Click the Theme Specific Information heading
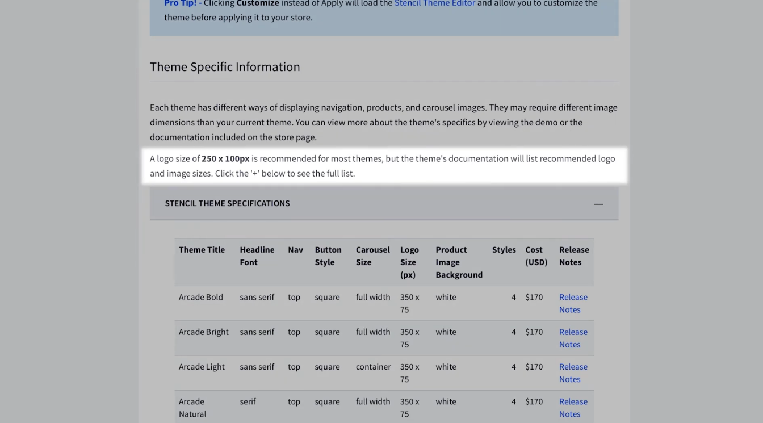763x423 pixels. click(225, 67)
